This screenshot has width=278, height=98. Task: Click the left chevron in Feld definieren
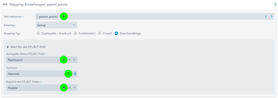point(266,16)
